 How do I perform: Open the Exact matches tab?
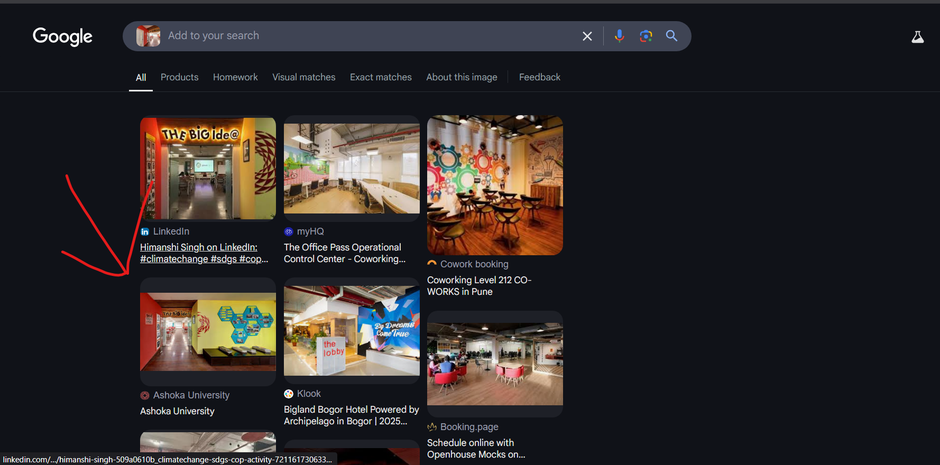381,77
